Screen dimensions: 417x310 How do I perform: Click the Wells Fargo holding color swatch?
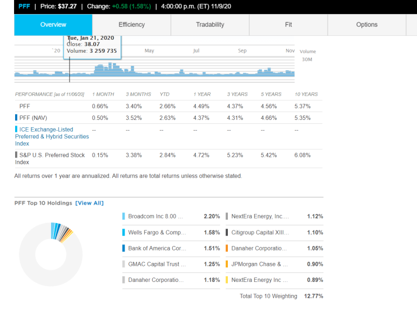[x=123, y=233]
